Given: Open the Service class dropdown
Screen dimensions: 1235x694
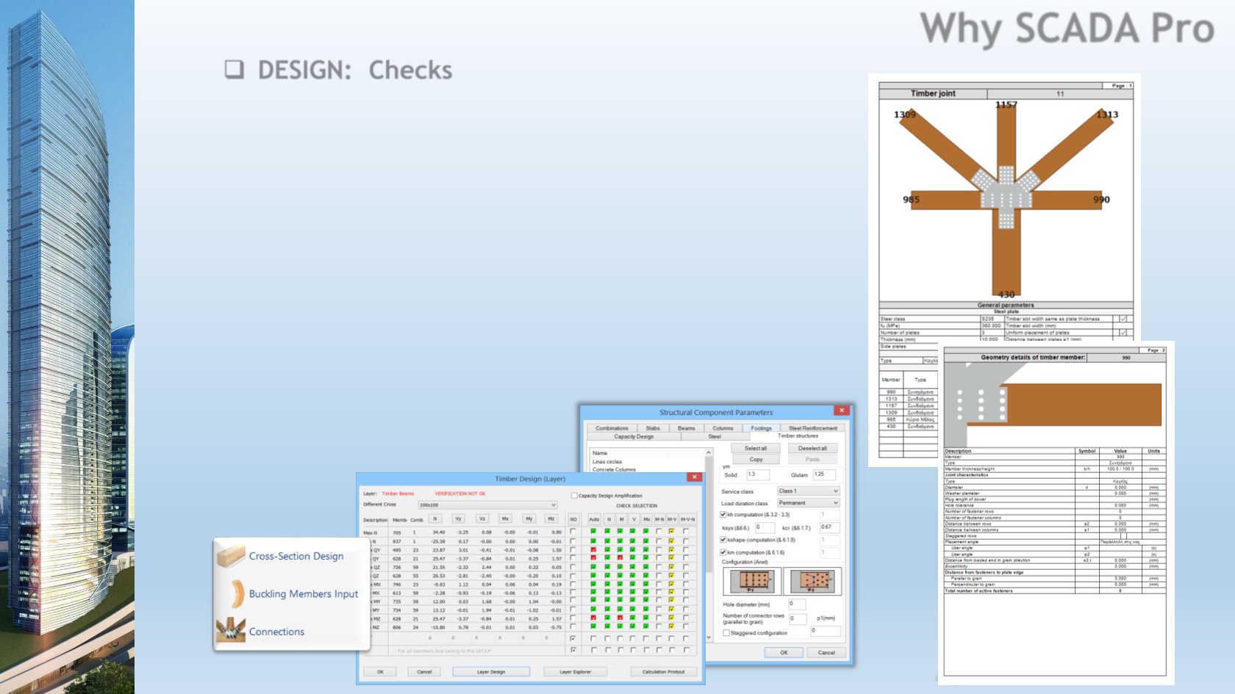Looking at the screenshot, I should 808,491.
